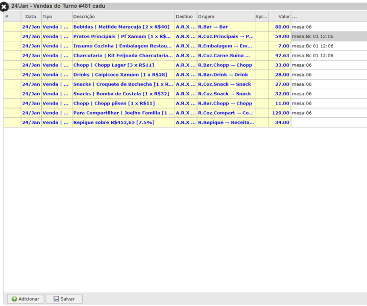
Task: Click origin 'R.Bar.Drink → Drink' cell
Action: tap(226, 75)
